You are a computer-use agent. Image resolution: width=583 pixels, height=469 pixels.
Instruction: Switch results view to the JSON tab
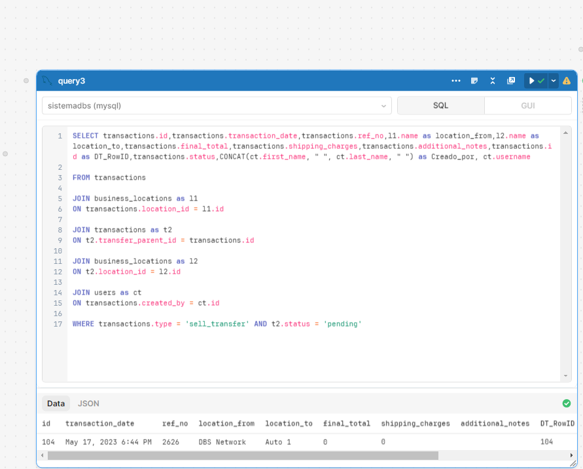88,403
